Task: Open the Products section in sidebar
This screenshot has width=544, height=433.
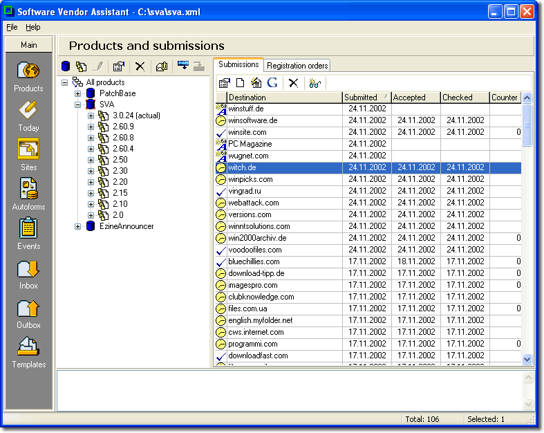Action: pyautogui.click(x=28, y=76)
